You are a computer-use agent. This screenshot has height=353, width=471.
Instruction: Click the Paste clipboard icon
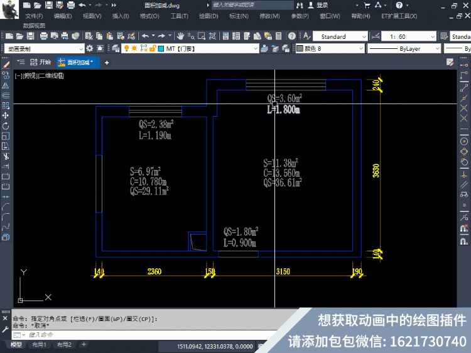coord(110,36)
